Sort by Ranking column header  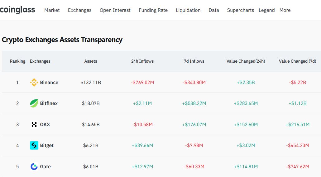(17, 61)
